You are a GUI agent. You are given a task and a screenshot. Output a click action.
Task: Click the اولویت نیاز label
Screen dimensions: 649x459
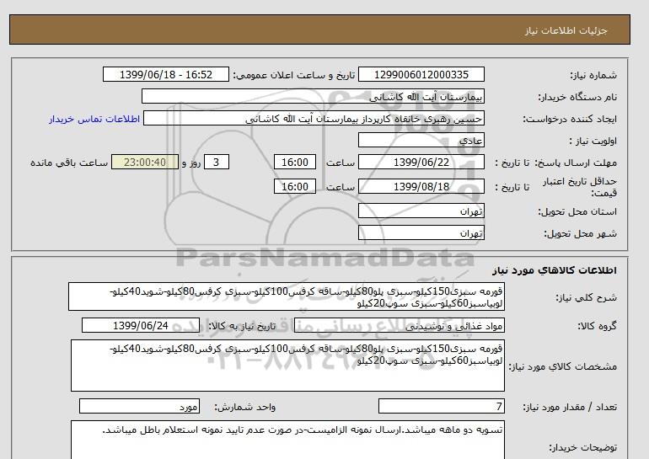click(593, 141)
